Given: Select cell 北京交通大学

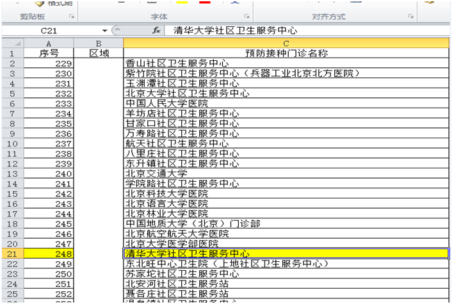Looking at the screenshot, I should click(x=286, y=173).
